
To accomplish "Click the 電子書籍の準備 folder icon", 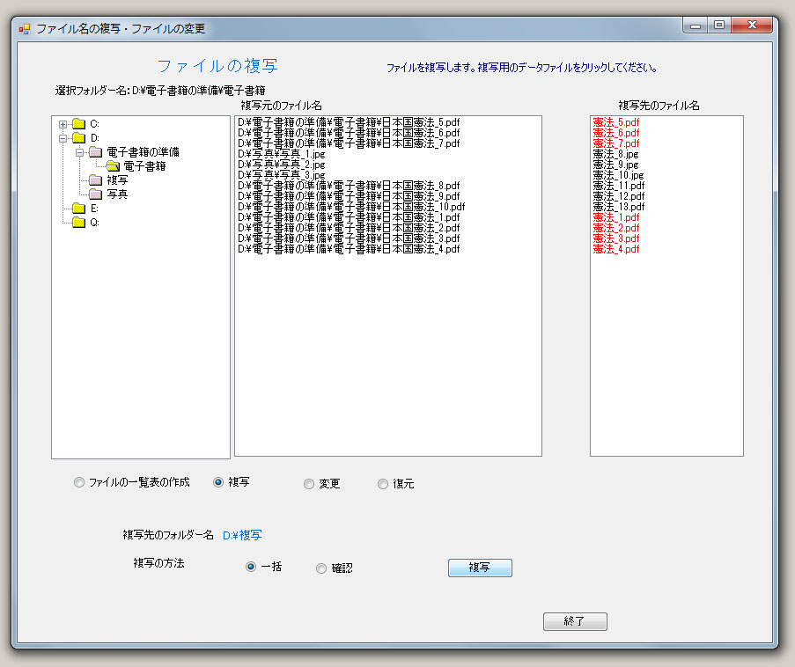I will click(x=95, y=152).
